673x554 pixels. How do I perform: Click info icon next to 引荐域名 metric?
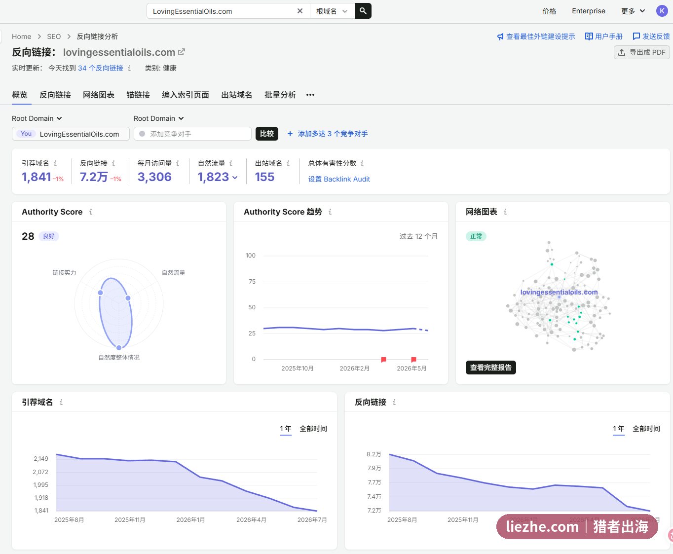click(55, 163)
